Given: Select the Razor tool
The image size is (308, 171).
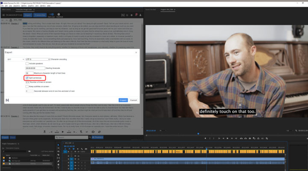Looking at the screenshot, I should [58, 155].
